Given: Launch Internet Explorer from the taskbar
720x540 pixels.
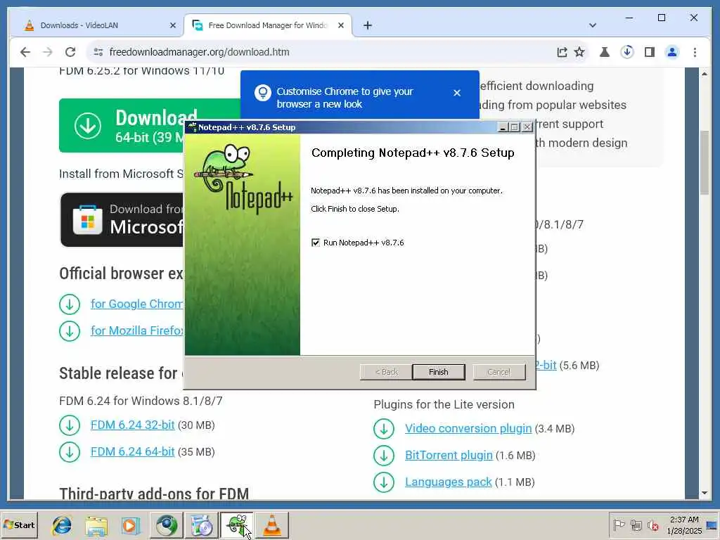Looking at the screenshot, I should (62, 525).
